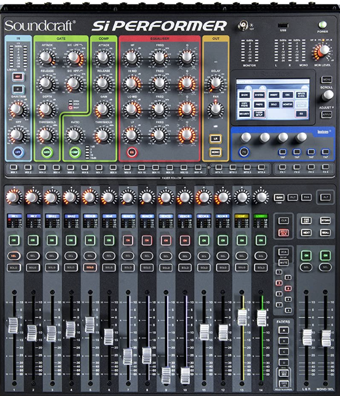Toggle lit mute group button 3
Image resolution: width=340 pixels, height=396 pixels.
tap(279, 283)
